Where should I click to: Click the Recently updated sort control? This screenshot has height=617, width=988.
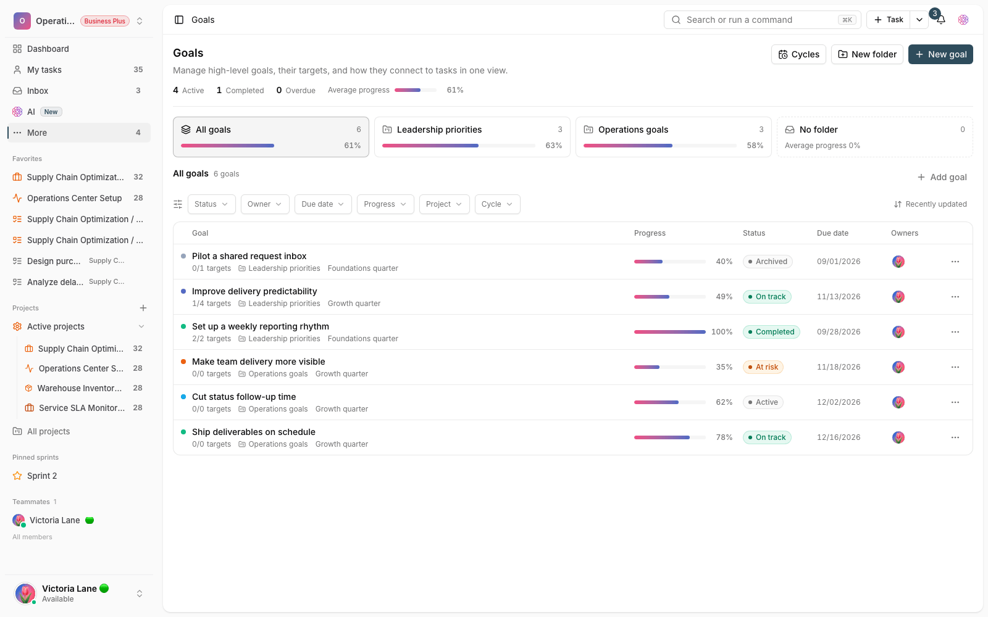click(931, 204)
